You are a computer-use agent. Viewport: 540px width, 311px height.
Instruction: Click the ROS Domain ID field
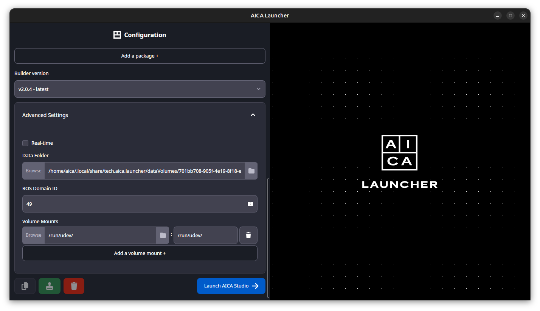140,204
